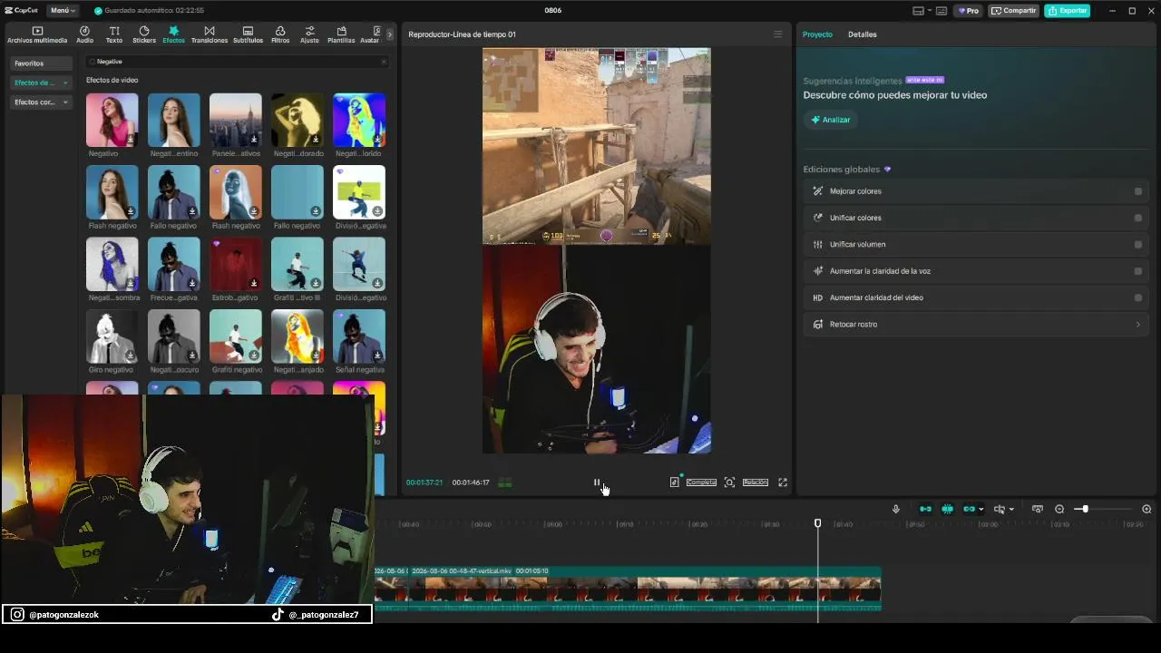
Task: Open the Menú dropdown
Action: 63,11
